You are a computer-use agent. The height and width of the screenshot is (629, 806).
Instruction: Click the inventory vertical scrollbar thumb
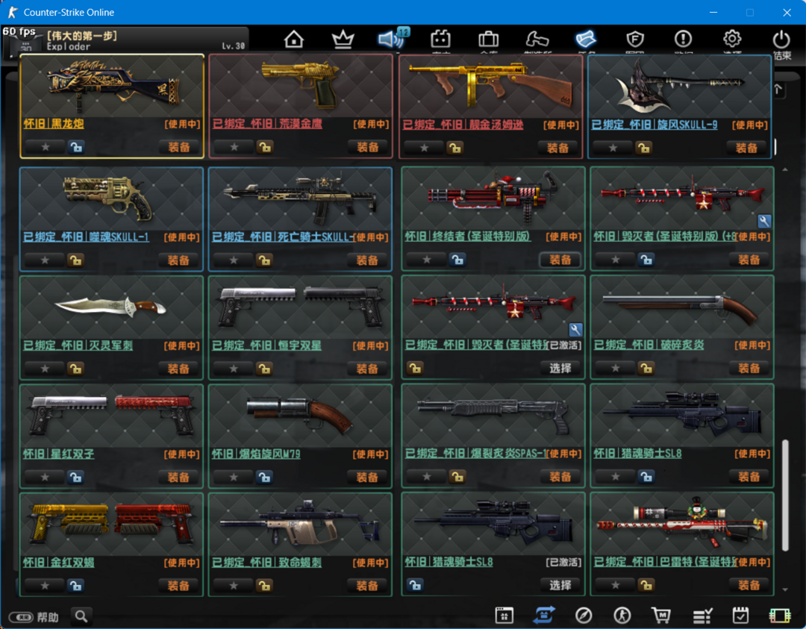785,495
